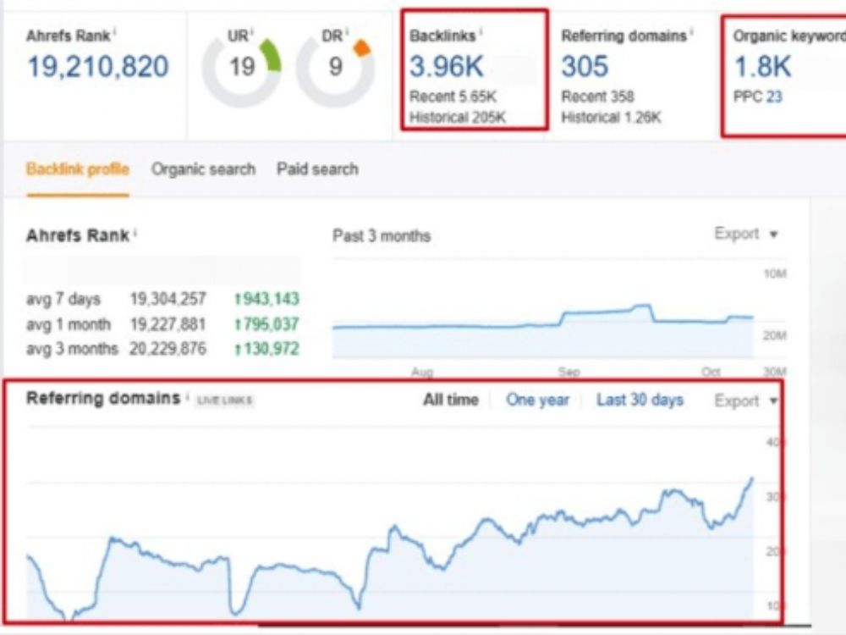Click info icon next to Backlinks label
This screenshot has width=846, height=635.
[x=481, y=34]
